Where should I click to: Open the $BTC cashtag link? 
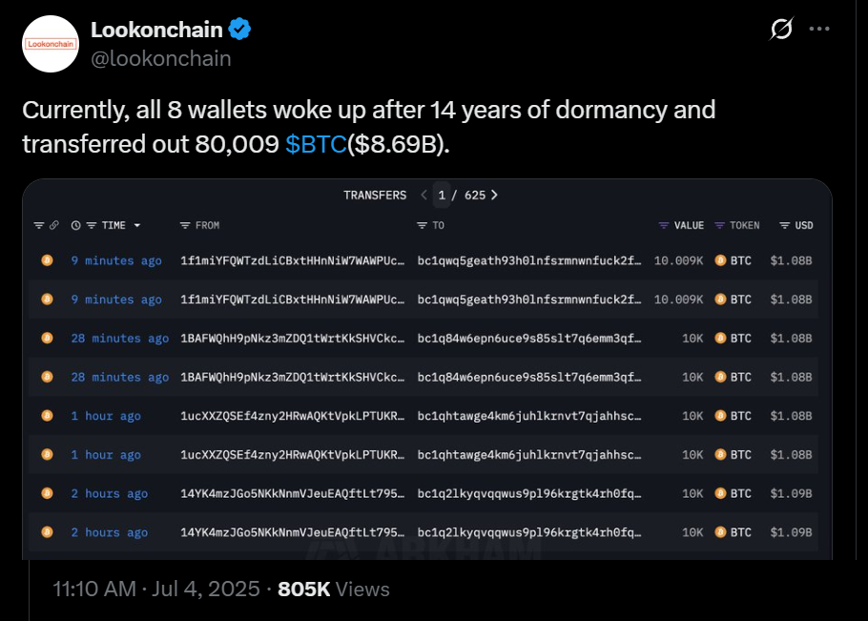click(316, 144)
